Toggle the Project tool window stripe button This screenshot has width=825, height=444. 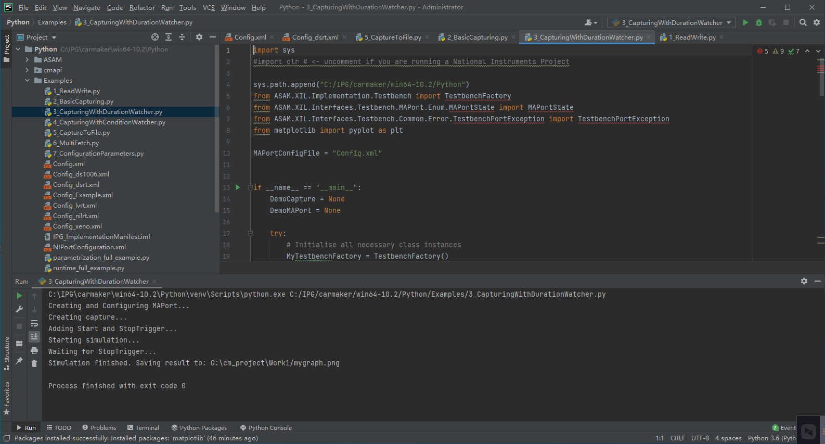pos(6,48)
